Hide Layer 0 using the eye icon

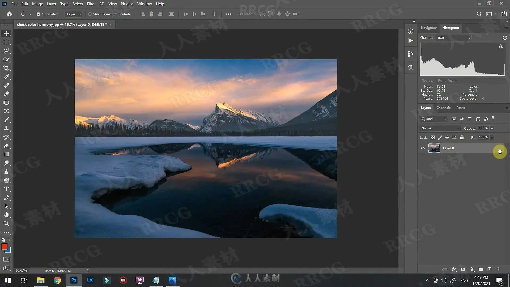point(423,148)
